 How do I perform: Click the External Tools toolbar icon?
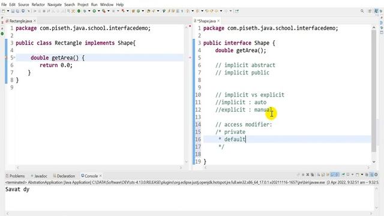coord(123,11)
